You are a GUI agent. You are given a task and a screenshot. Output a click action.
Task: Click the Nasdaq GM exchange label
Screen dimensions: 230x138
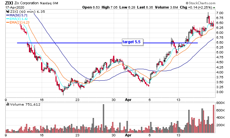pos(49,3)
